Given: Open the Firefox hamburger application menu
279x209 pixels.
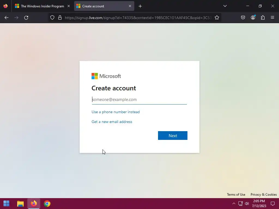Looking at the screenshot, I should coord(272,17).
